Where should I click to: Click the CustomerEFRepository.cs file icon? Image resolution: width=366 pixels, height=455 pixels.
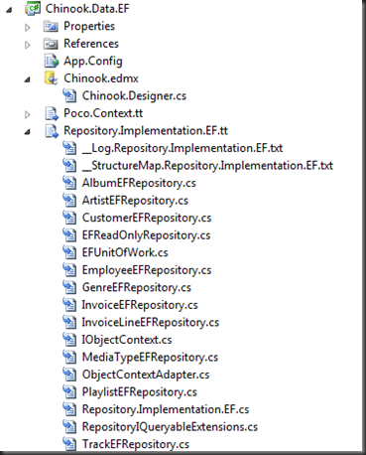point(69,218)
